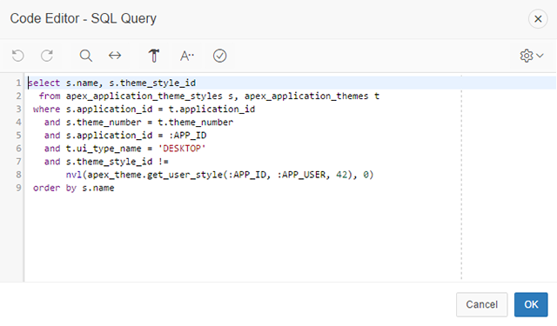This screenshot has height=326, width=557.
Task: Click line number 1 in gutter
Action: [18, 83]
